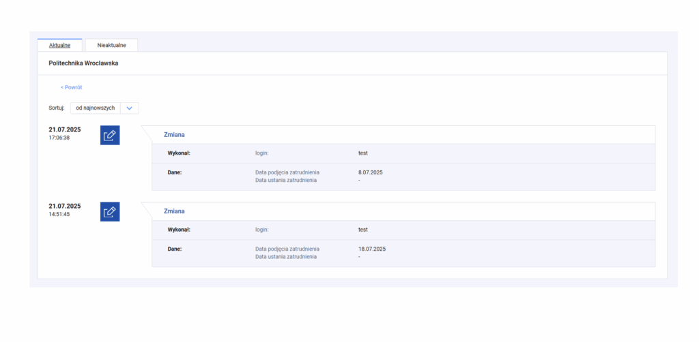
Task: Switch to the Nieaktualne tab
Action: (111, 46)
